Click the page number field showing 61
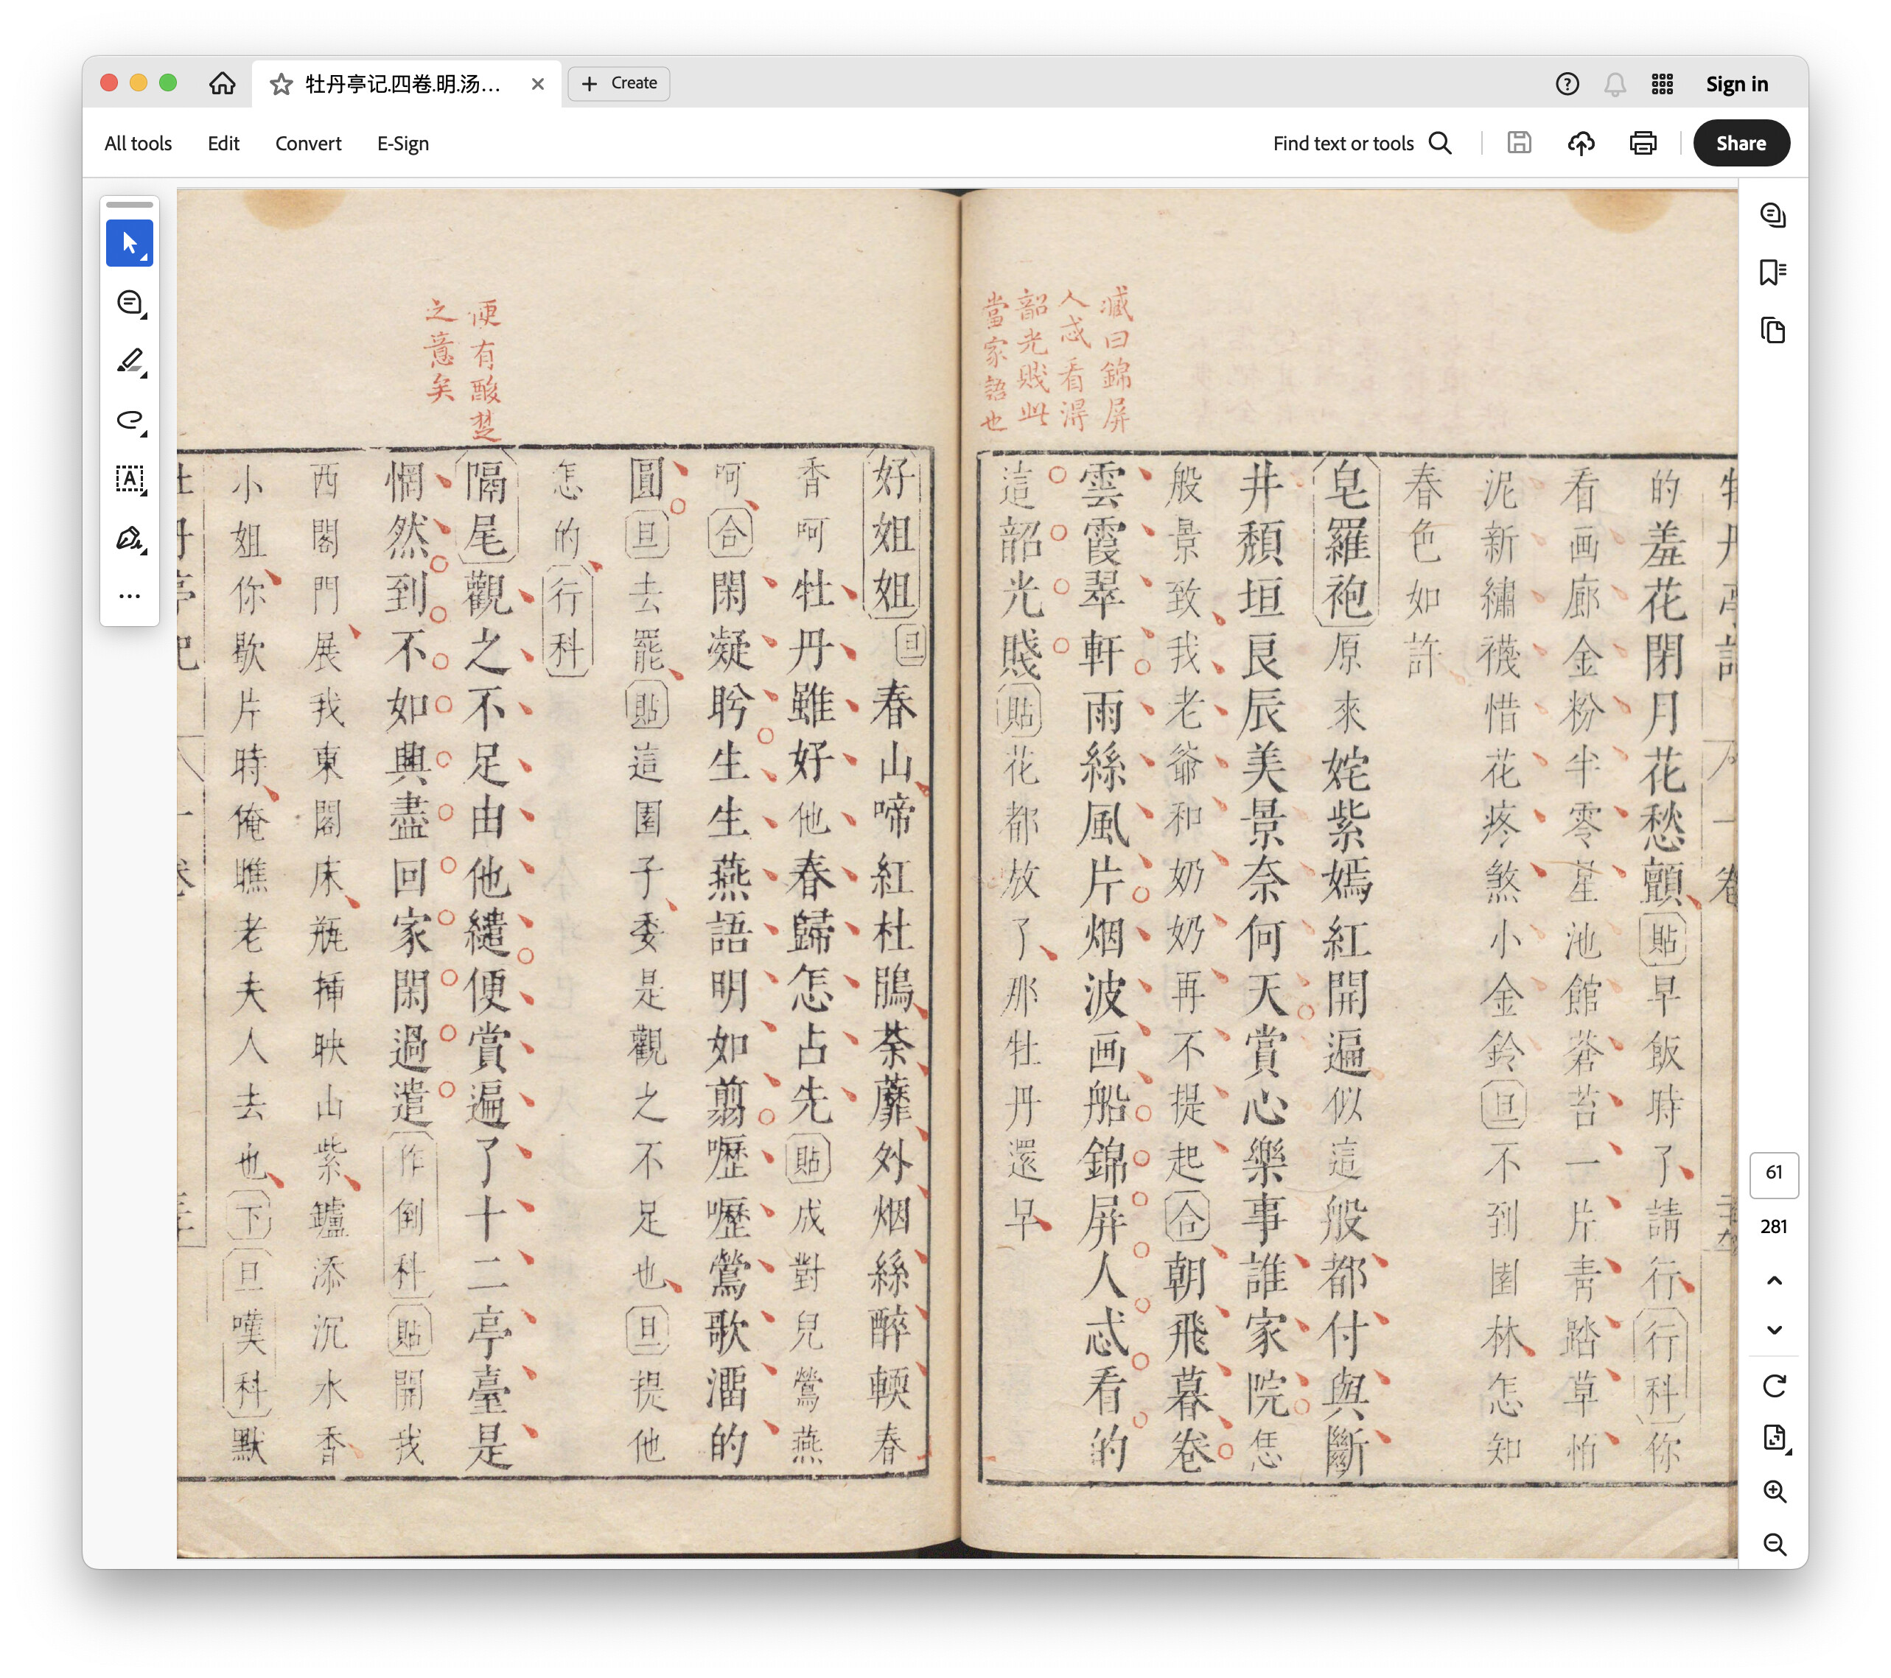 pos(1772,1173)
